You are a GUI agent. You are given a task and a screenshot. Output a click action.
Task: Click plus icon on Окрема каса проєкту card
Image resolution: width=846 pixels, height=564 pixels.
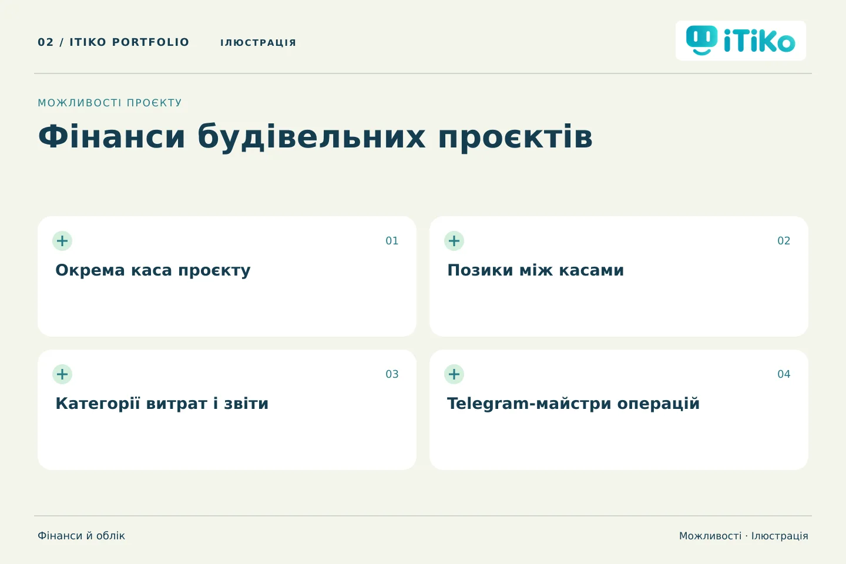pos(62,241)
